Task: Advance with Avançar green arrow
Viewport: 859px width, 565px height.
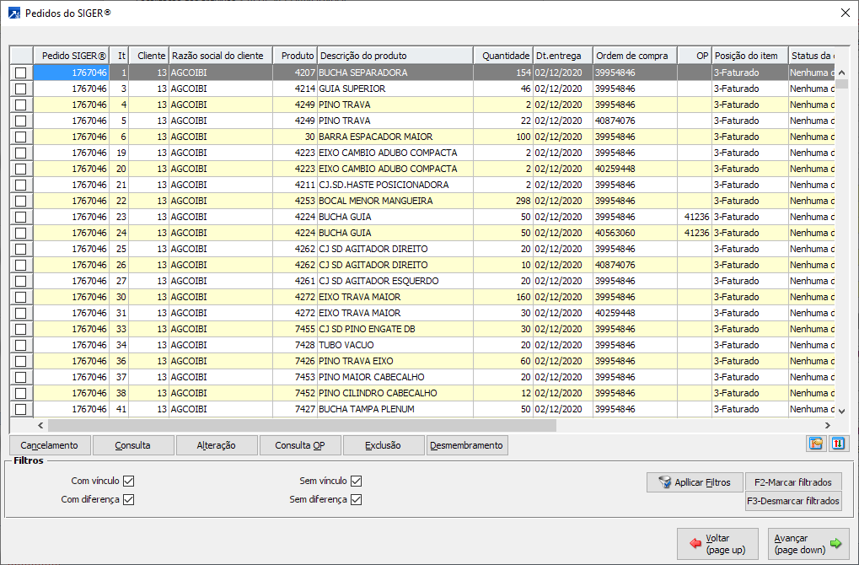Action: tap(808, 544)
